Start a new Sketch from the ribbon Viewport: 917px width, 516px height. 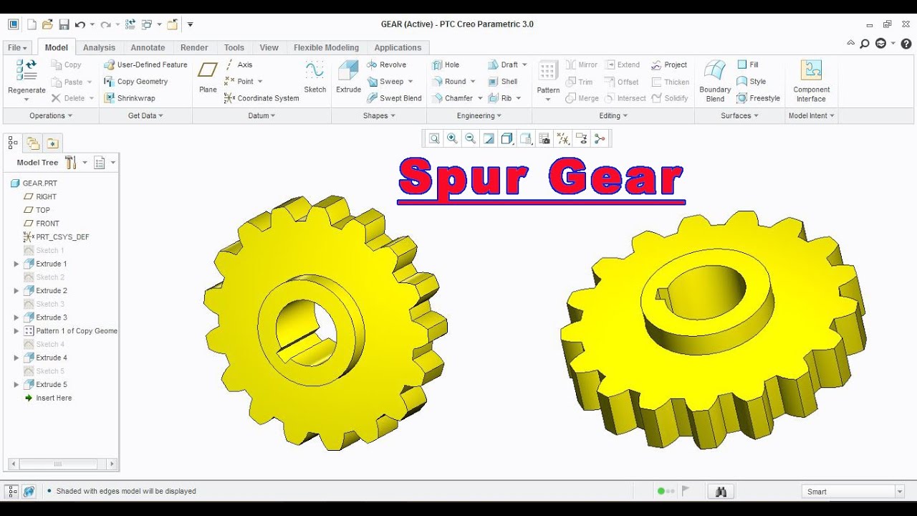tap(315, 77)
